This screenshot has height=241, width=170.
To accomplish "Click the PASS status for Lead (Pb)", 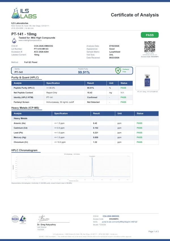I will (139, 133).
